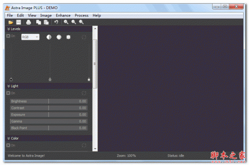
Task: Open an image file with folder icon
Action: (x=11, y=22)
